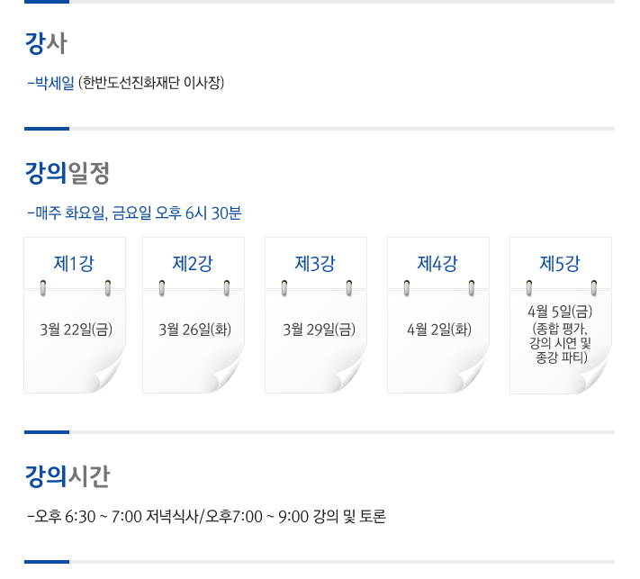Image resolution: width=640 pixels, height=579 pixels.
Task: Click the 오후 6:30 ~ 7:00 저녁식사 text
Action: pyautogui.click(x=117, y=517)
